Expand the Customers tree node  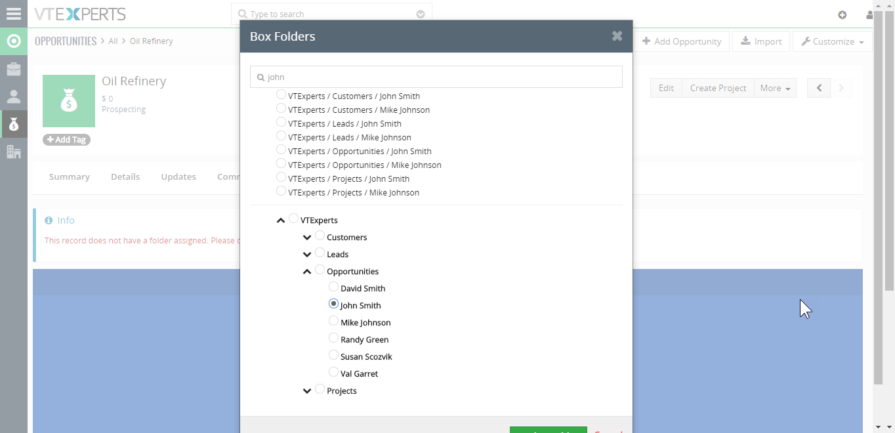click(307, 237)
